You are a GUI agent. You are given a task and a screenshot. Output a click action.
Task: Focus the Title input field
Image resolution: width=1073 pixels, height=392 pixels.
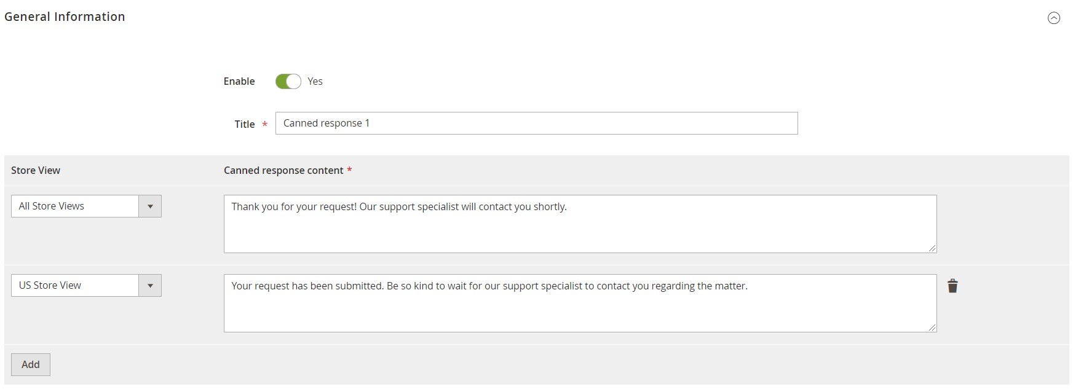click(x=536, y=123)
